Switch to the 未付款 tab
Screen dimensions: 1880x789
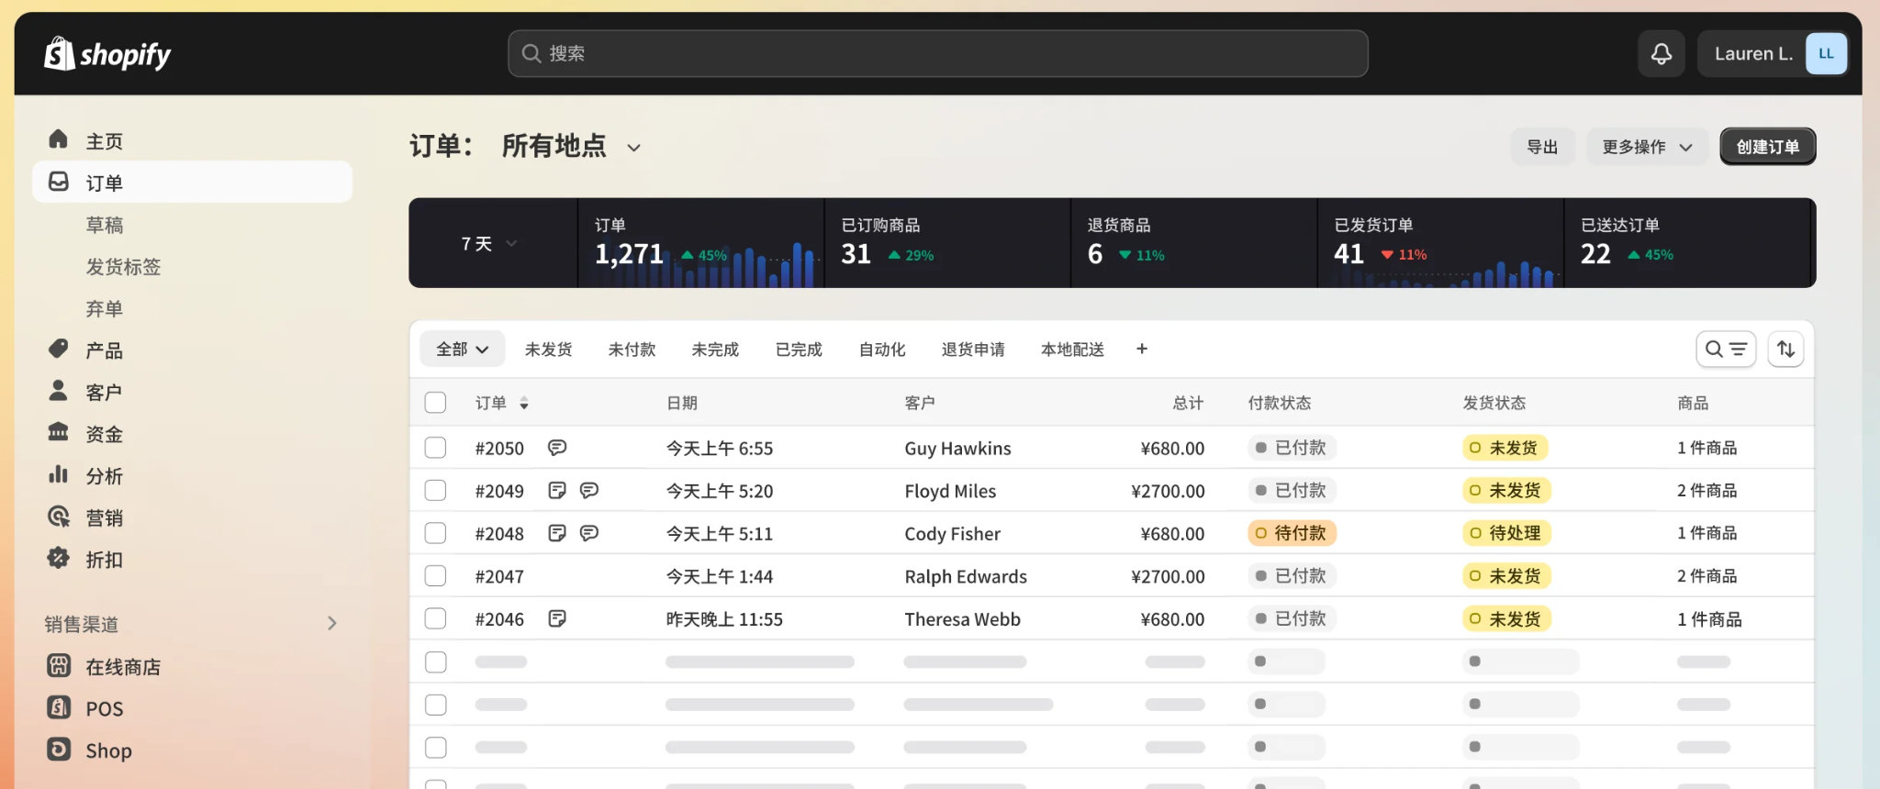pos(632,349)
